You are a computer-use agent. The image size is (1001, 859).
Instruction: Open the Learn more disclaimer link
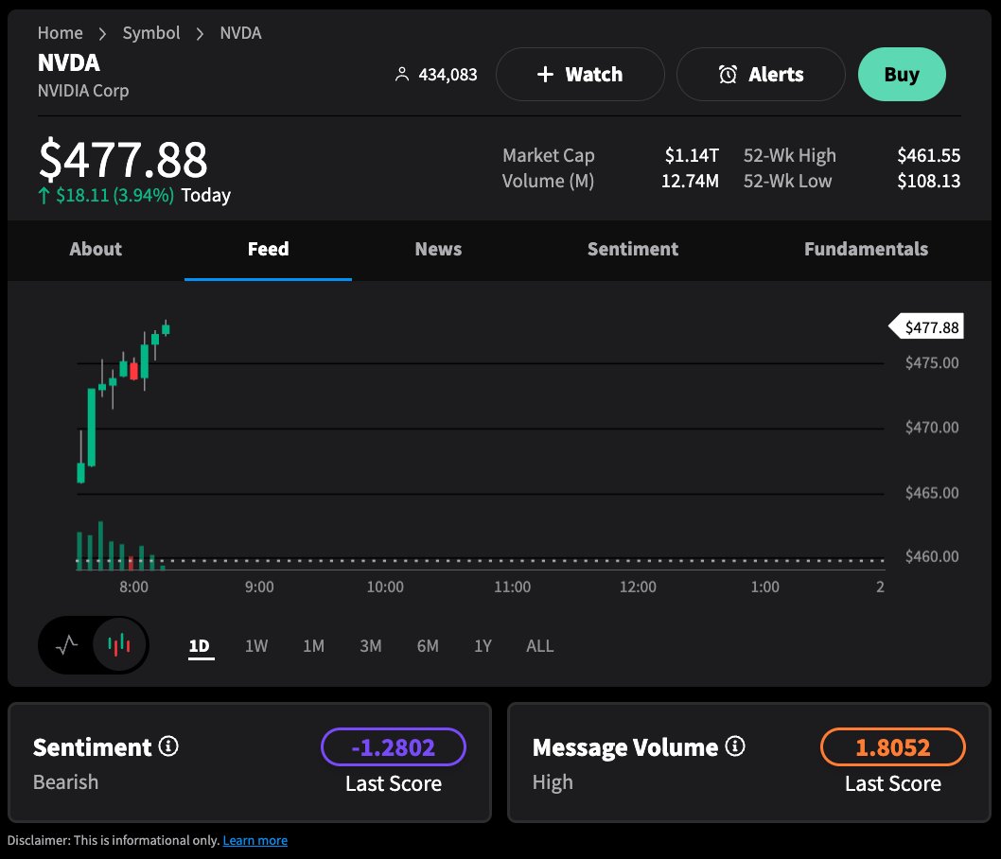pos(255,840)
